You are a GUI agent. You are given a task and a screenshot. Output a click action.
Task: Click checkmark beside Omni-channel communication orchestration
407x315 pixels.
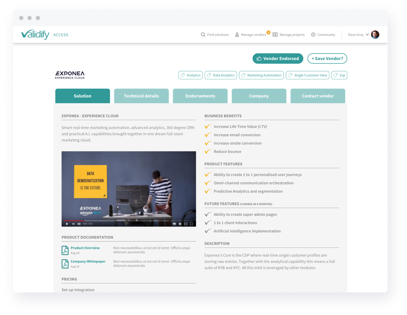pos(208,183)
